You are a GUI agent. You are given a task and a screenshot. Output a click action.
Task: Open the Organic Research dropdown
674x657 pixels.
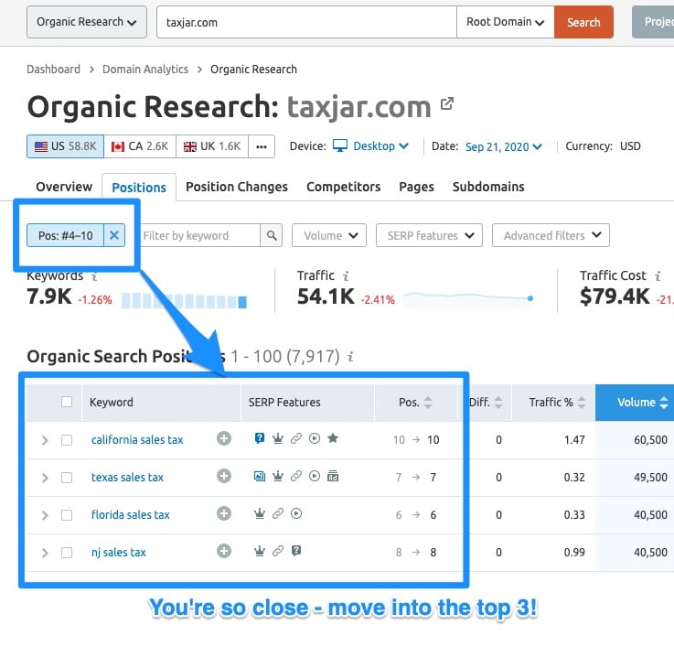pos(87,22)
